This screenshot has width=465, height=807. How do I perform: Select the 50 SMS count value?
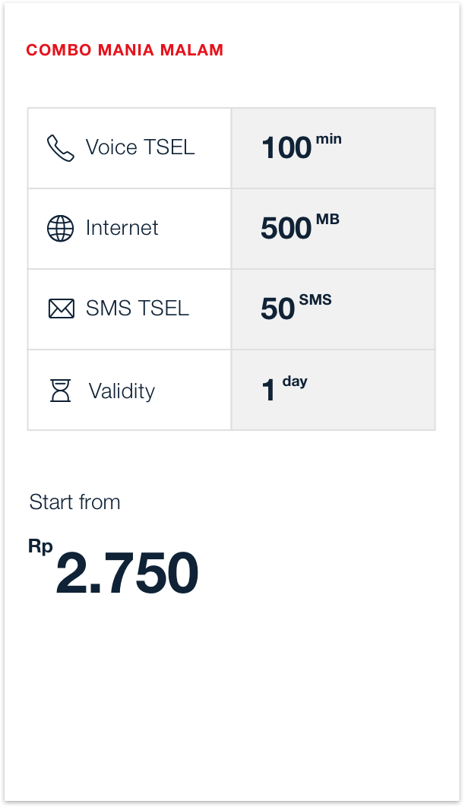click(x=277, y=309)
